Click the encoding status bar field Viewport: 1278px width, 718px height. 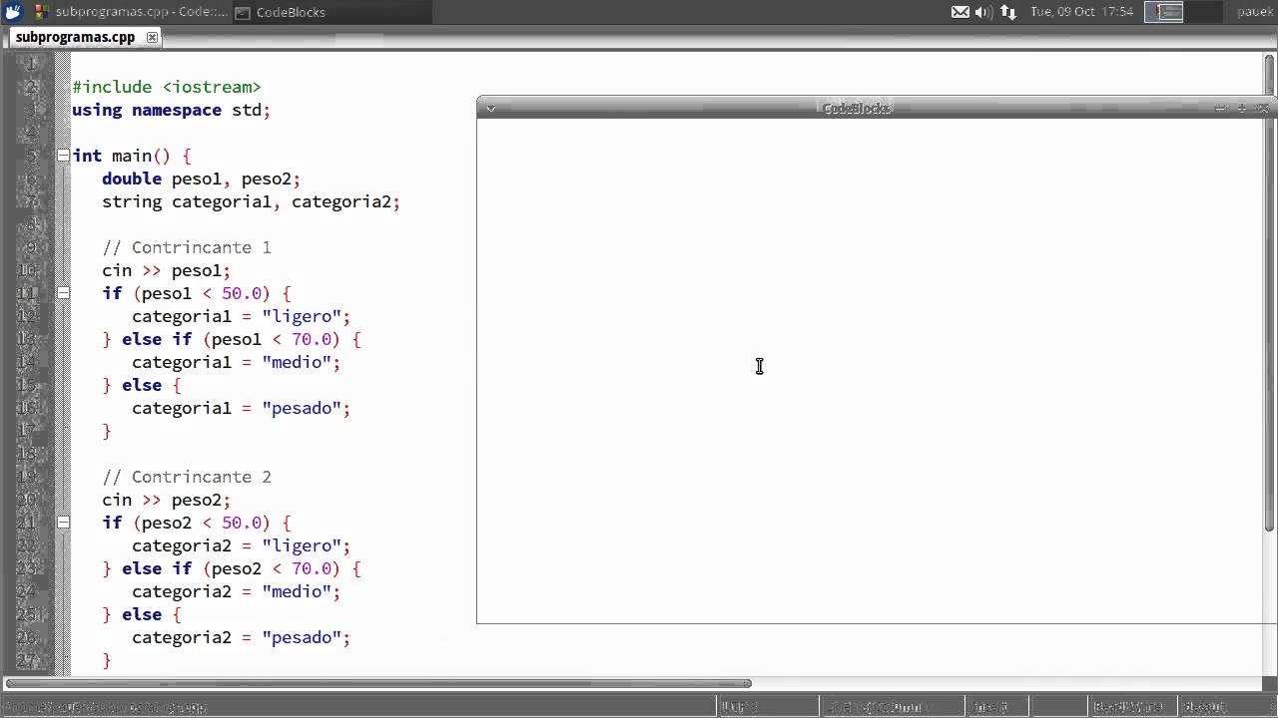click(x=768, y=706)
